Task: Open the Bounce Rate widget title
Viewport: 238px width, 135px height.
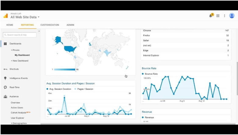Action: (149, 68)
